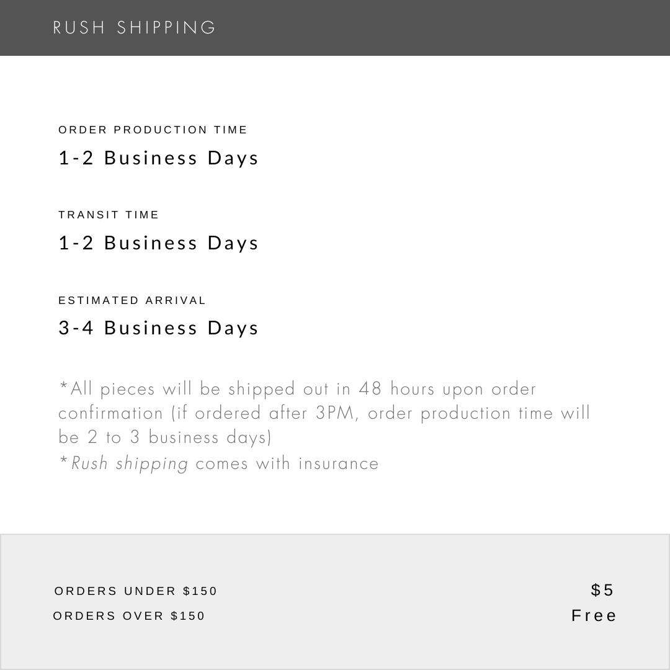This screenshot has width=670, height=670.
Task: Click the 48 hours shipping note line
Action: point(298,389)
